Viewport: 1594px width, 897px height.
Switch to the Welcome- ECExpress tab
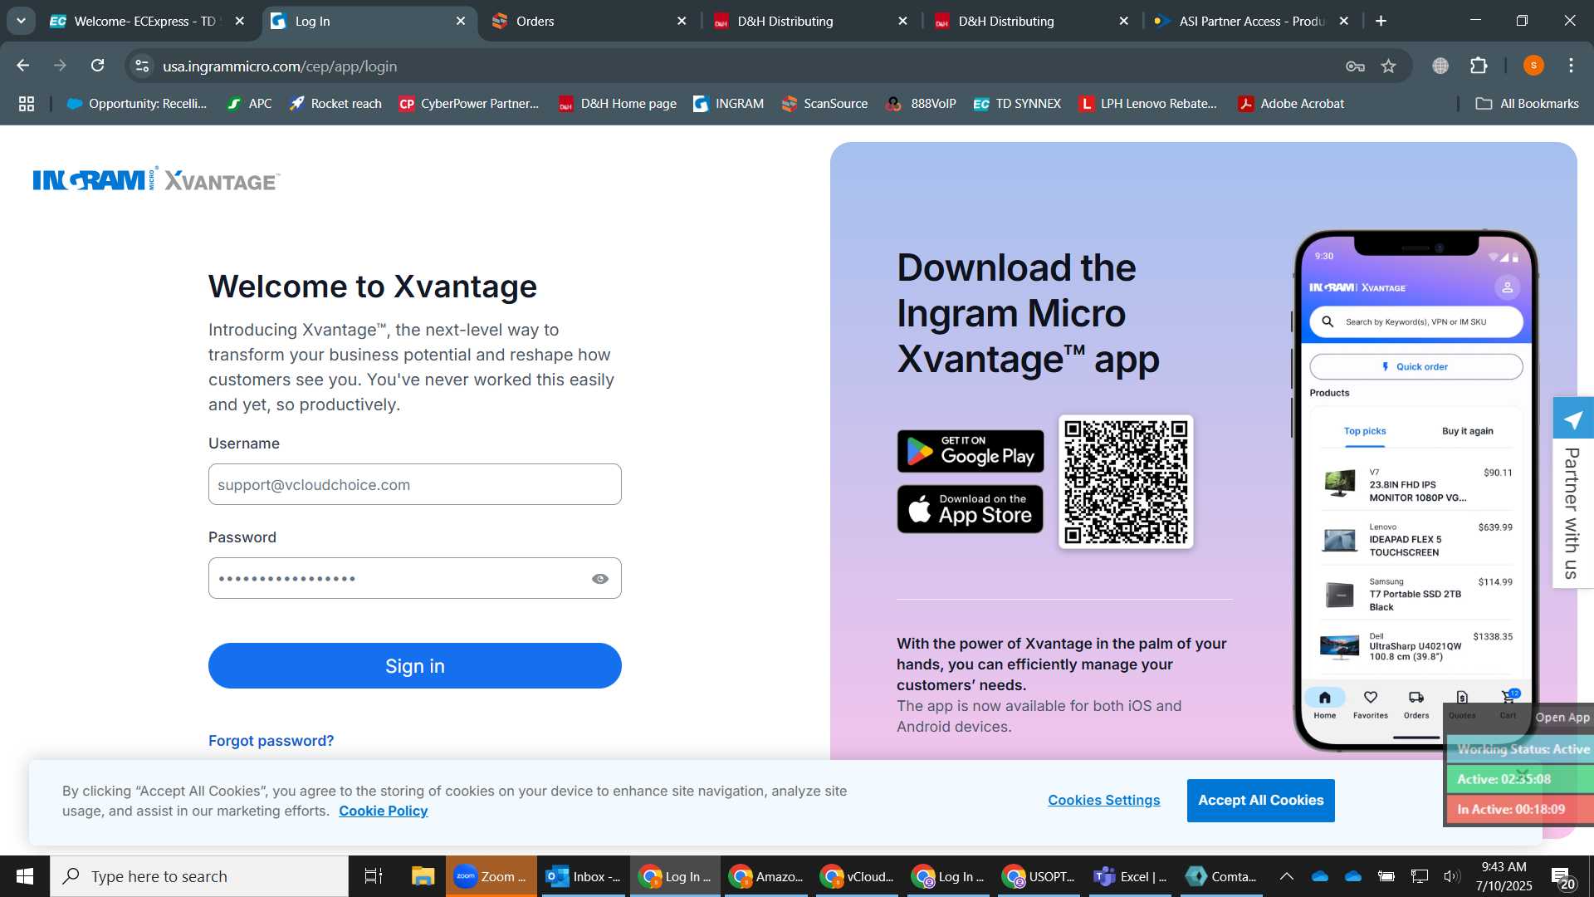pos(147,21)
